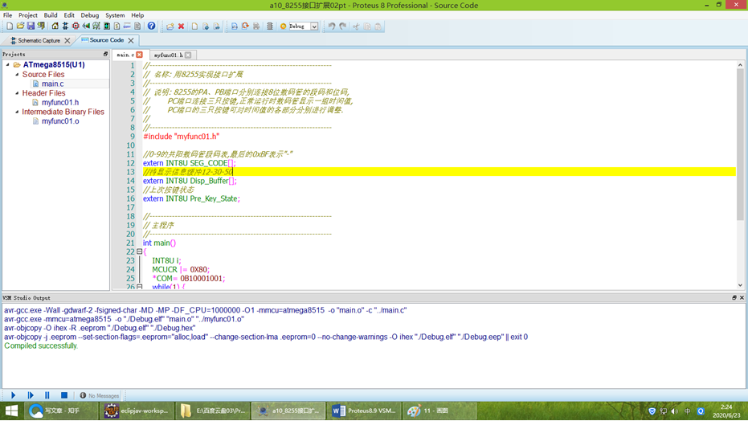Viewport: 748px width, 421px height.
Task: Select main.c in the project tree
Action: [x=52, y=84]
